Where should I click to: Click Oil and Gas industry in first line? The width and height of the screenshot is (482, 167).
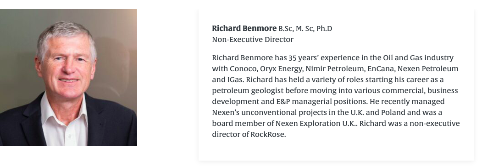418,58
